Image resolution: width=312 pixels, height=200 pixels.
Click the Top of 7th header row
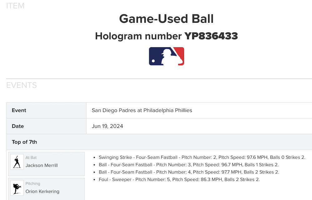point(24,142)
